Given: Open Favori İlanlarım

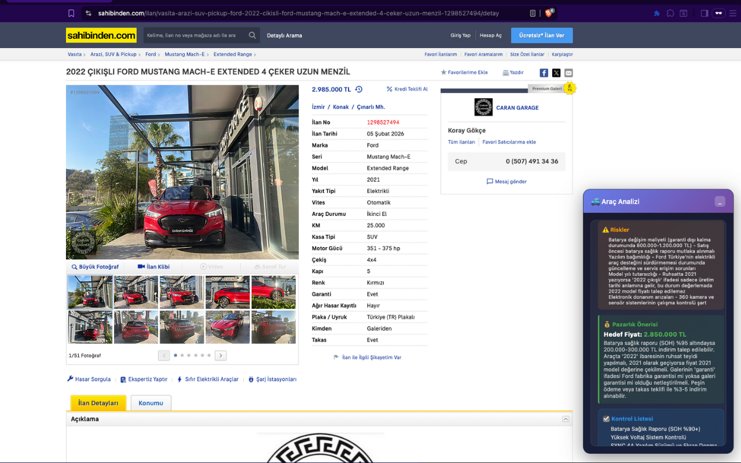Looking at the screenshot, I should coord(441,54).
